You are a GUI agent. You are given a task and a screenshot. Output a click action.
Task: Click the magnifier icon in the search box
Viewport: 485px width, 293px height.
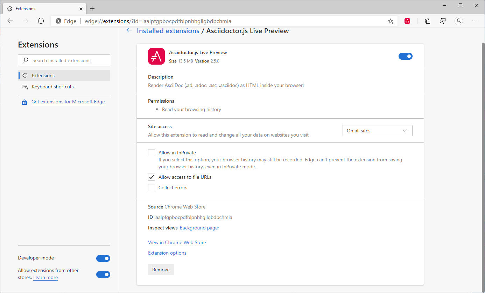click(x=25, y=60)
